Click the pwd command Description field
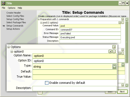130x97 pixels. [90, 41]
